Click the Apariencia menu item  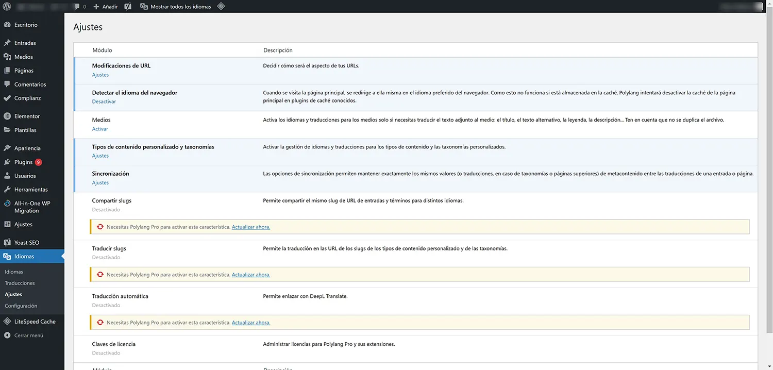tap(27, 148)
